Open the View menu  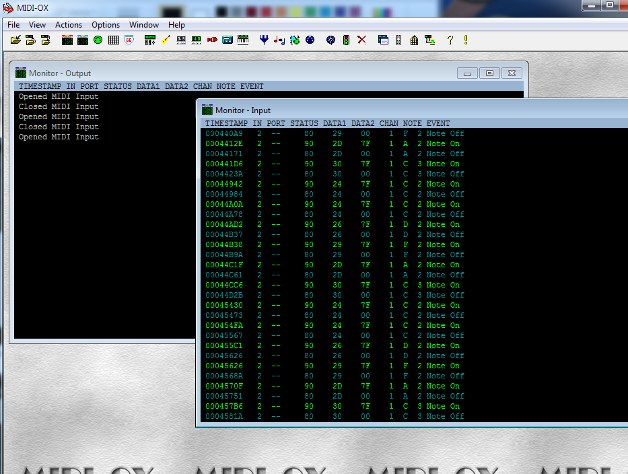pyautogui.click(x=37, y=25)
